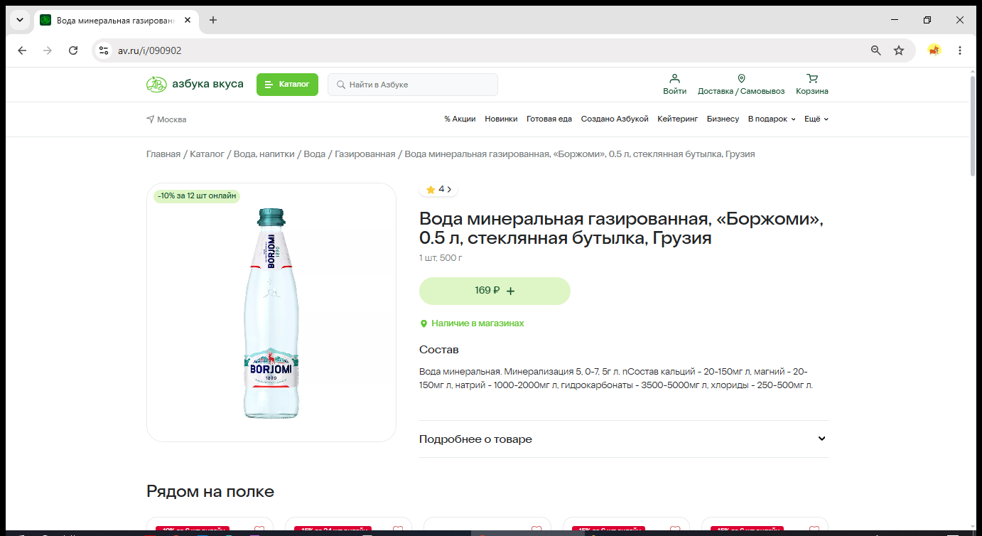Open the Готовая еда section
The image size is (982, 536).
549,119
